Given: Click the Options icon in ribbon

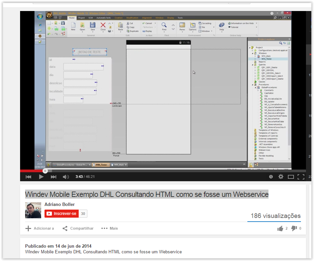Looking at the screenshot, I should [192, 26].
